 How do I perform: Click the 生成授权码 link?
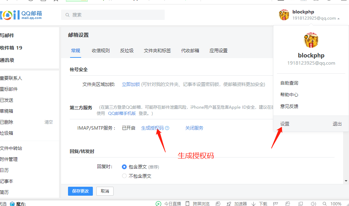(x=152, y=128)
